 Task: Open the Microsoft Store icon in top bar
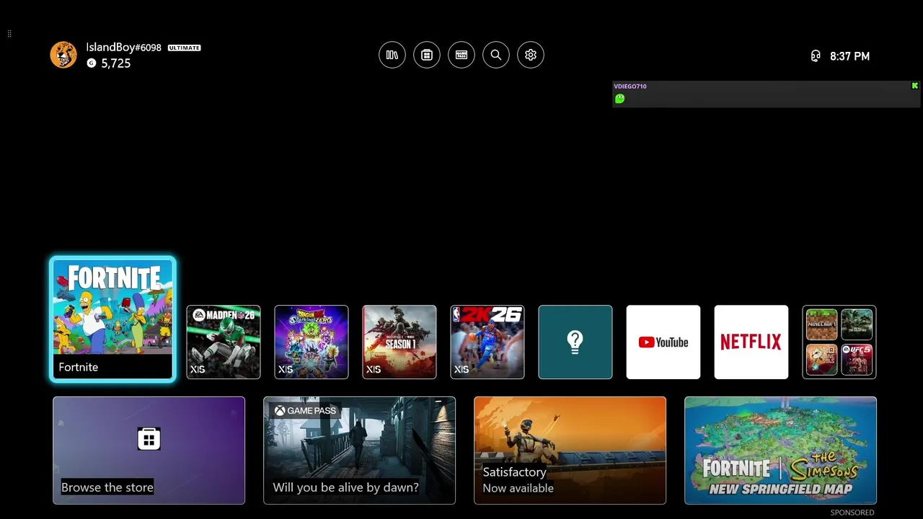[x=427, y=55]
